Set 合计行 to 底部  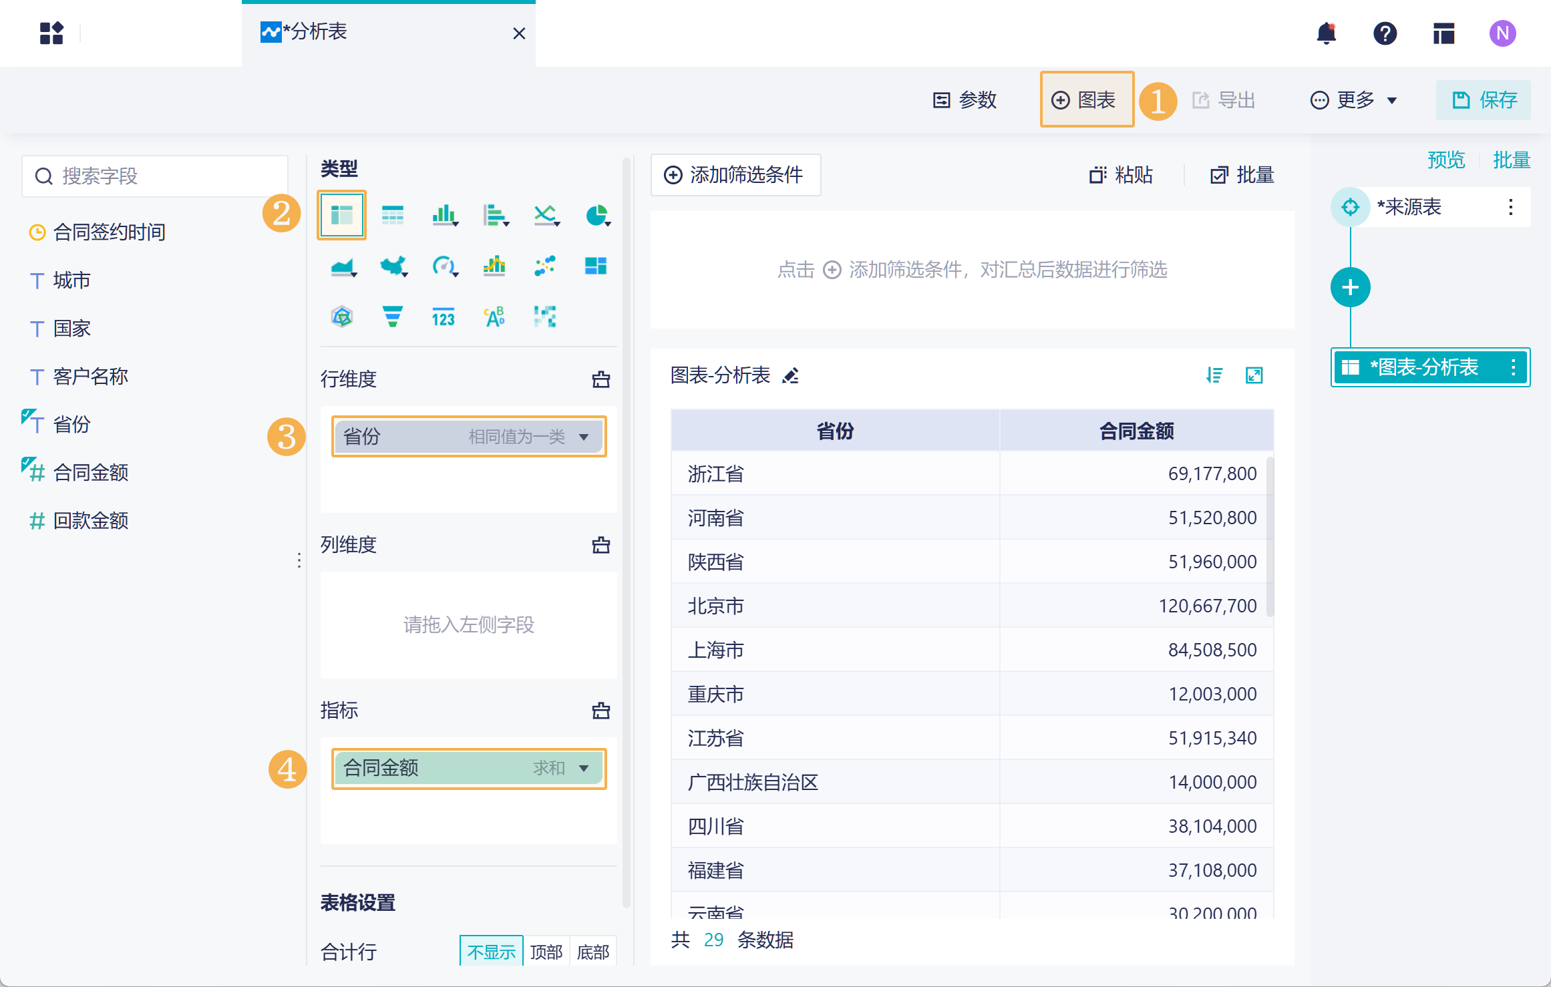pos(592,951)
